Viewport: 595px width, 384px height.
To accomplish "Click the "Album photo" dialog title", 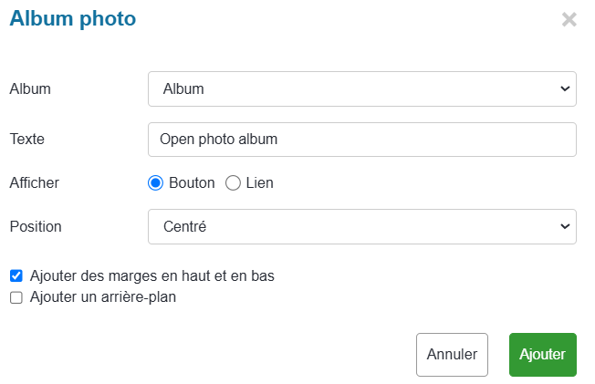I will pos(72,18).
